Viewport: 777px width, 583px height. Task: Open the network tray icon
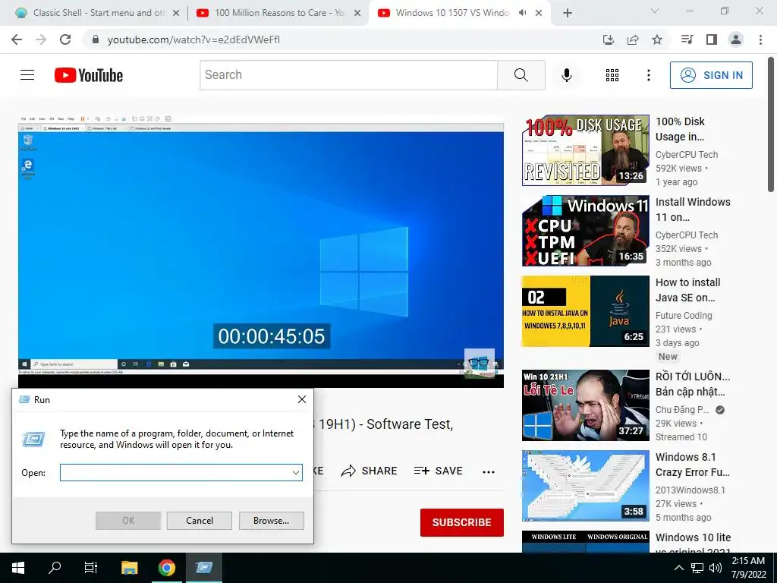click(697, 568)
